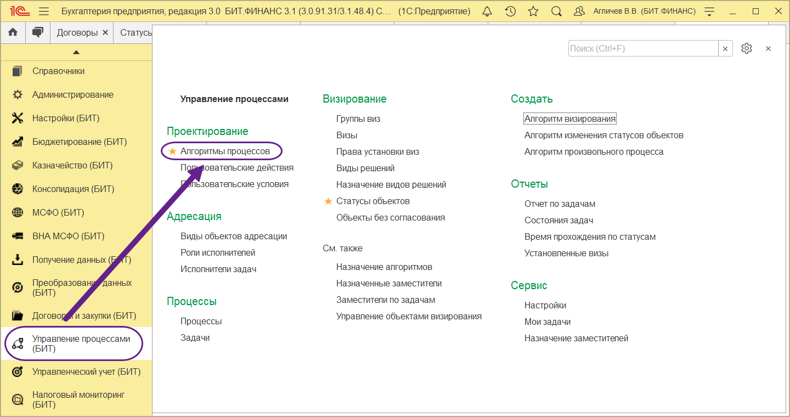Click the ВНА МСФО (БИТ) truck icon
Image resolution: width=790 pixels, height=417 pixels.
point(18,236)
